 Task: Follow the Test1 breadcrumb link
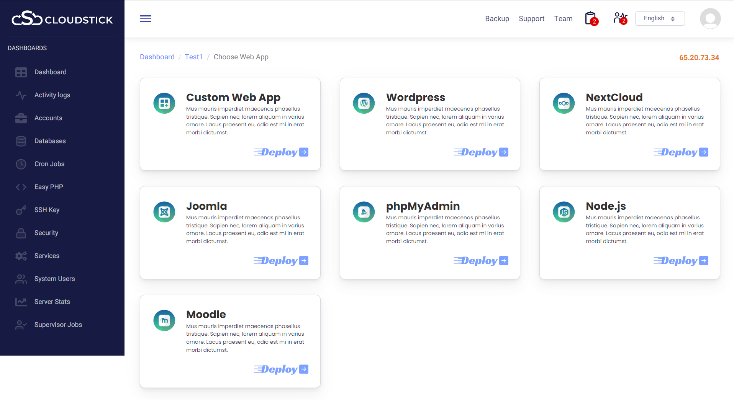pos(193,57)
